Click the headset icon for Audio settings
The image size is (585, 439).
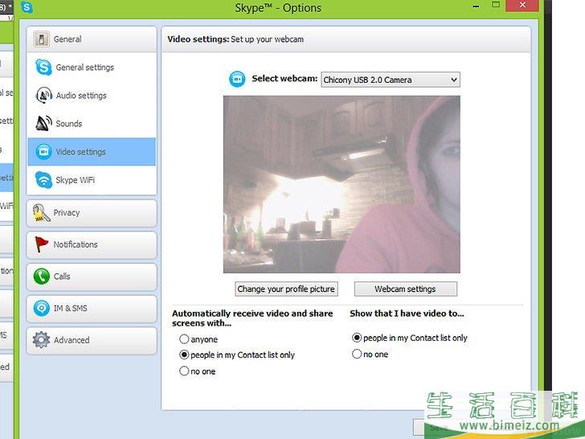pos(43,95)
